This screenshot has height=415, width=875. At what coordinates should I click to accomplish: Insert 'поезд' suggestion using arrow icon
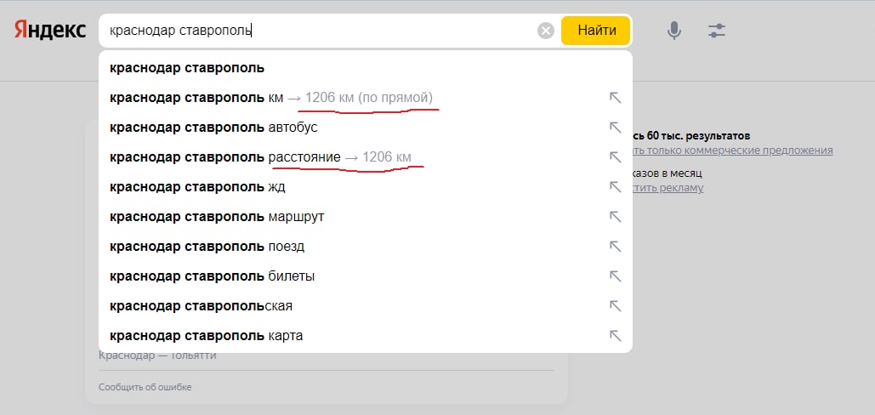[x=616, y=247]
